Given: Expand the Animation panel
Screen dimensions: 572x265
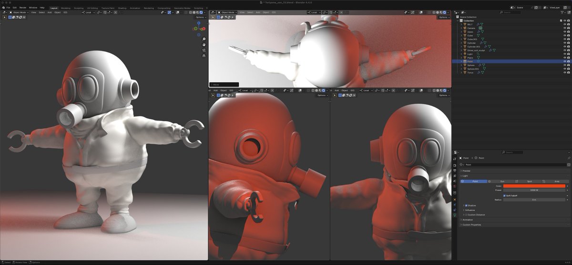Looking at the screenshot, I should coord(467,220).
